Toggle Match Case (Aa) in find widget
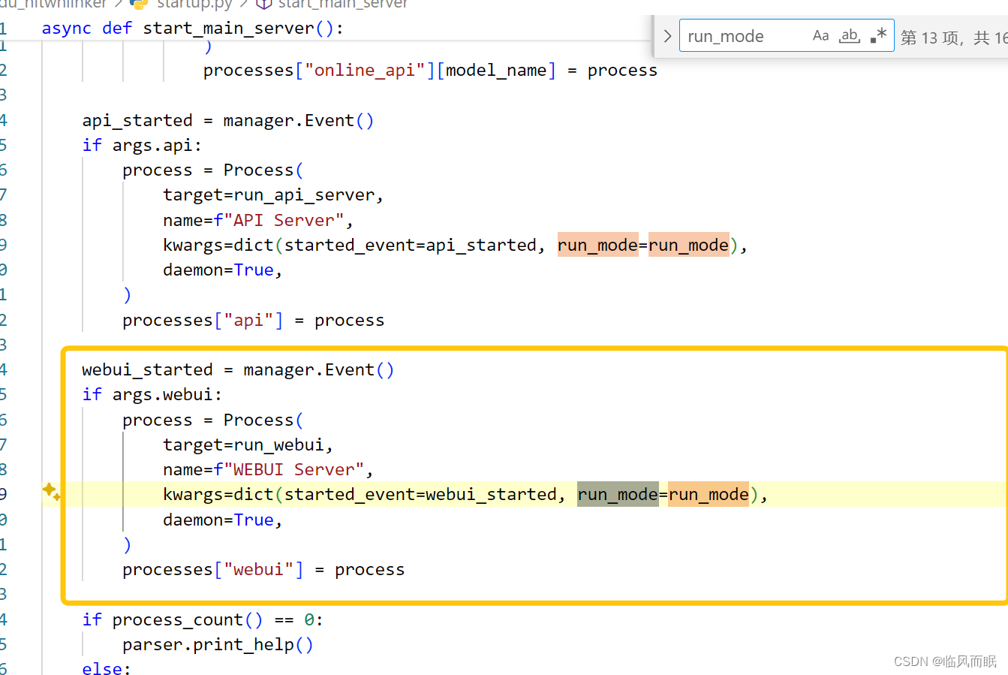Viewport: 1008px width, 675px height. point(820,36)
